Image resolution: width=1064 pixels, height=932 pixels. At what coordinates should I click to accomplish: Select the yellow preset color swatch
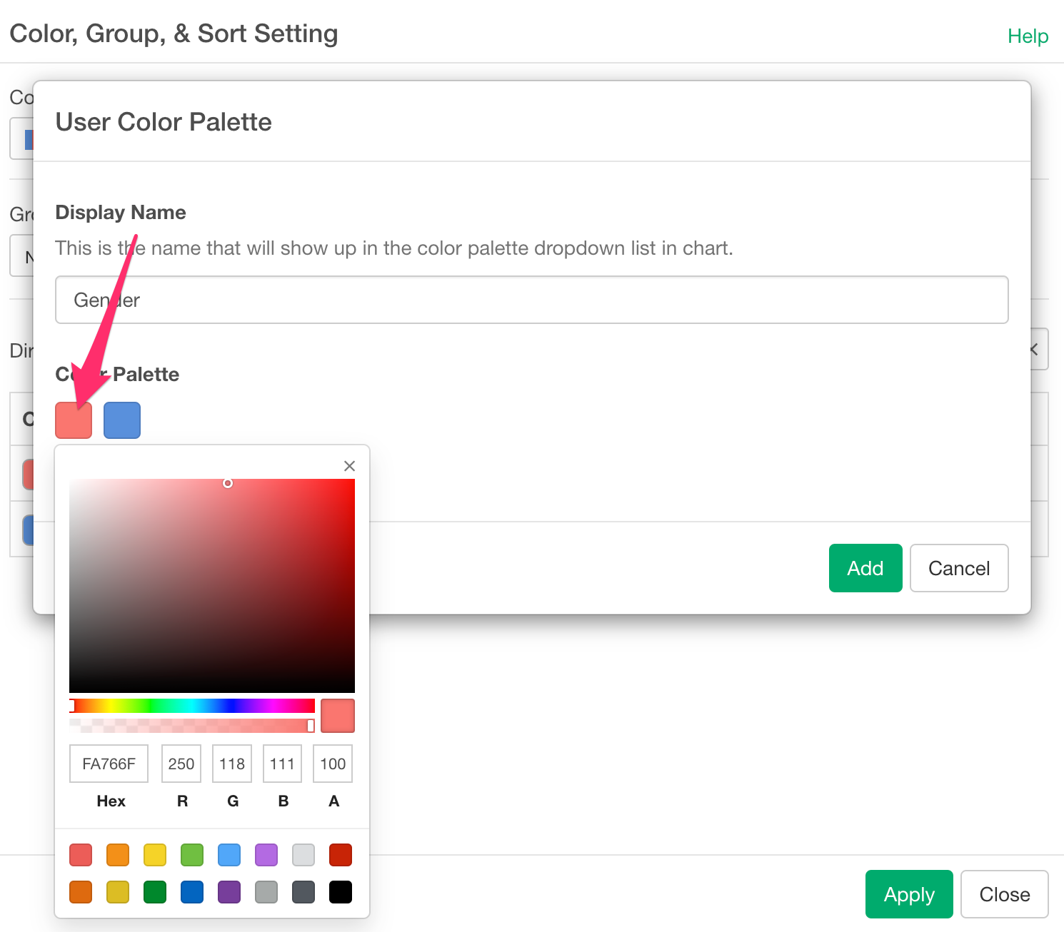155,854
